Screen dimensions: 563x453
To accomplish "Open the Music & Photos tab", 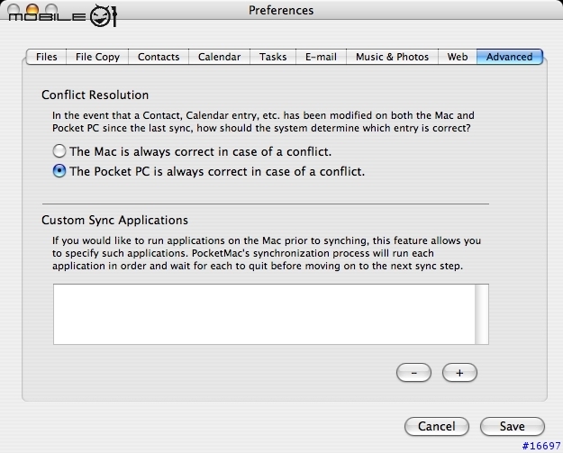I will point(392,57).
